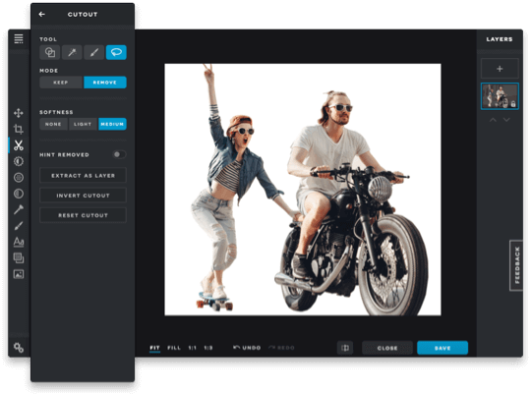531x396 pixels.
Task: Open the stacked-squares Add element tool
Action: [x=19, y=257]
